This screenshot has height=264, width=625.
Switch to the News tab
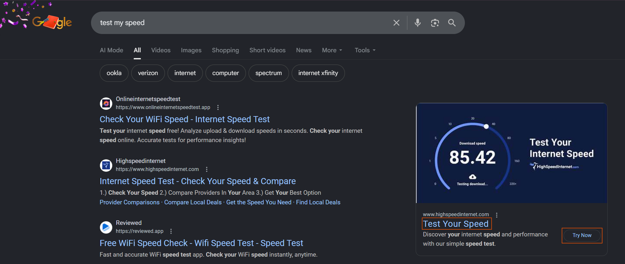[x=304, y=50]
